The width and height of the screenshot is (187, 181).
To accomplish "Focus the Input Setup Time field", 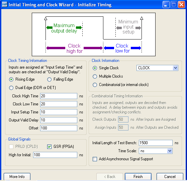I will [x=59, y=112].
